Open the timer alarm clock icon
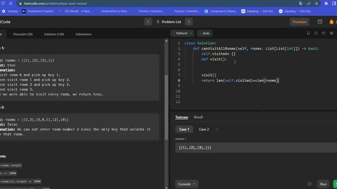This screenshot has height=189, width=337. (x=320, y=22)
